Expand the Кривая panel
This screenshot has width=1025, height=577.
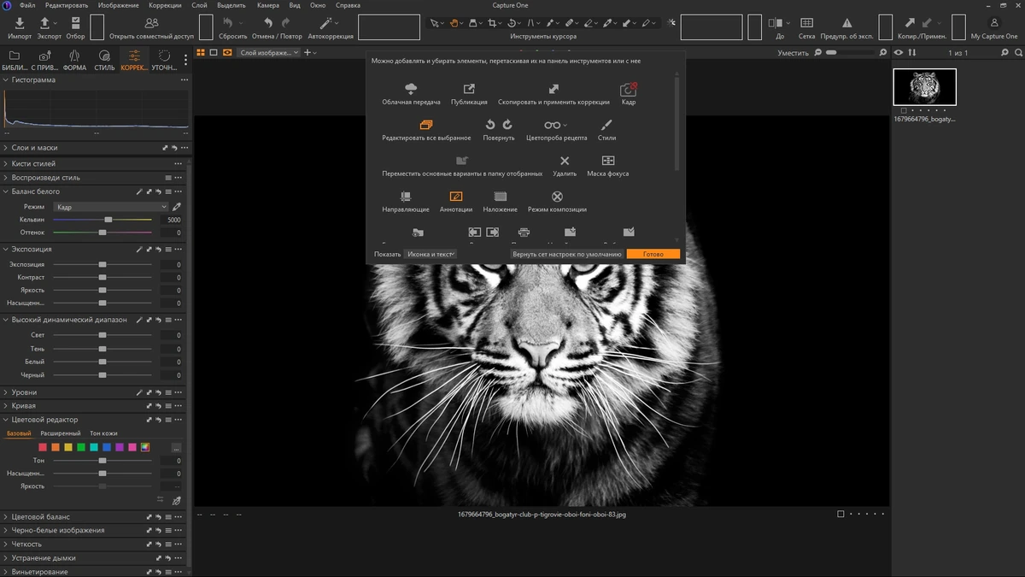click(x=6, y=406)
